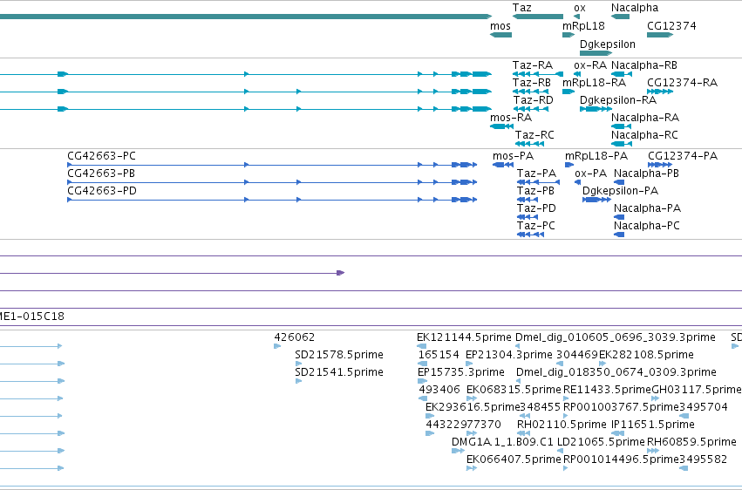
Task: Select the SD21541.5prime EST label
Action: click(339, 372)
